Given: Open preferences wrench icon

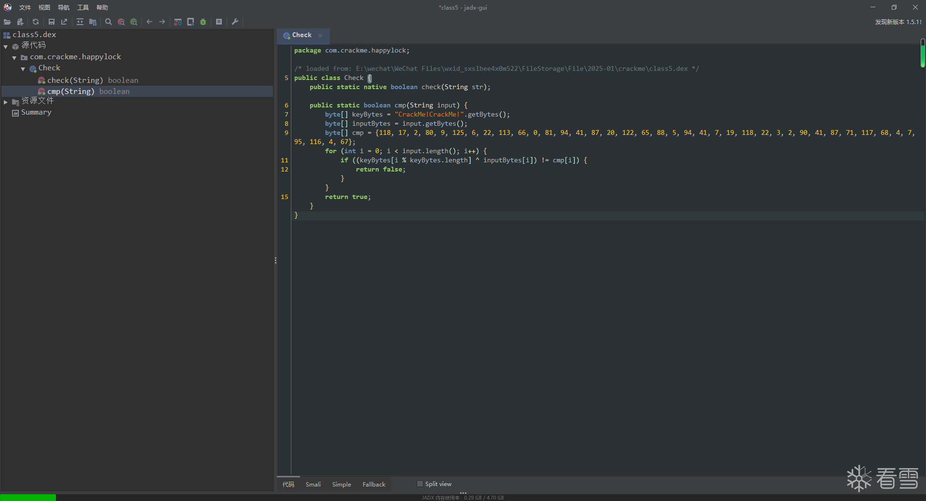Looking at the screenshot, I should tap(235, 22).
